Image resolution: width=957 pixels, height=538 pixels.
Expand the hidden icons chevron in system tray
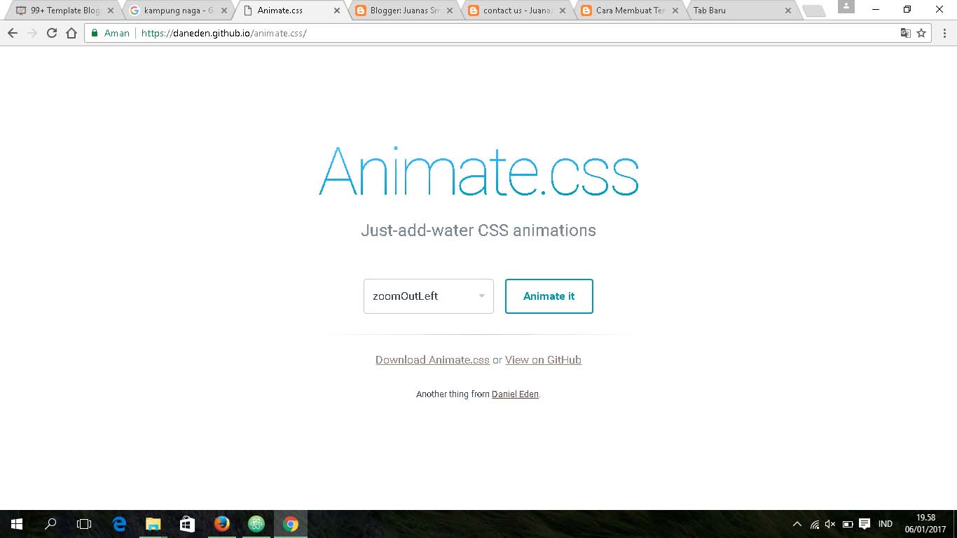(797, 523)
